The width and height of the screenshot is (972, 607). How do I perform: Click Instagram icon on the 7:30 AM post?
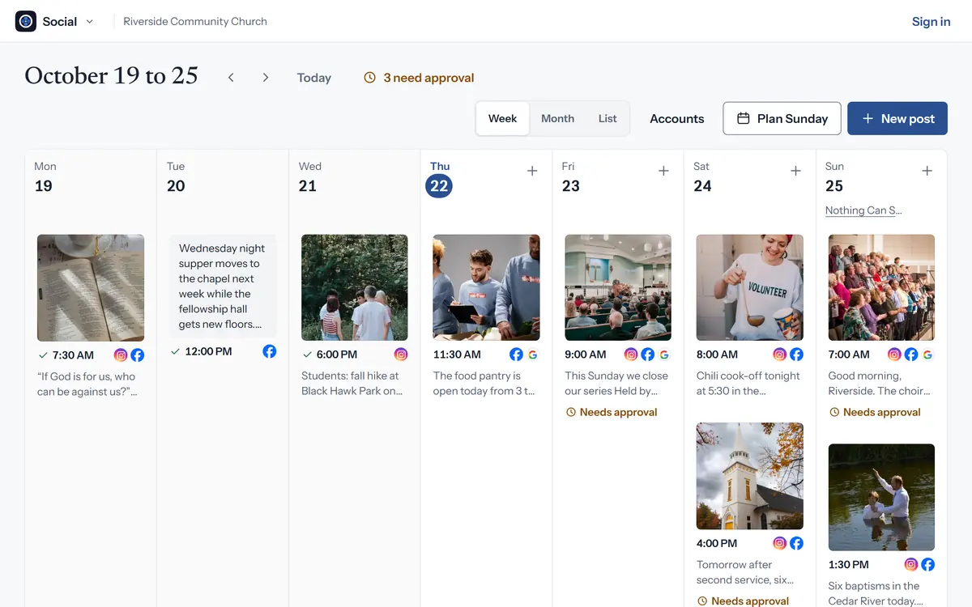pyautogui.click(x=121, y=355)
